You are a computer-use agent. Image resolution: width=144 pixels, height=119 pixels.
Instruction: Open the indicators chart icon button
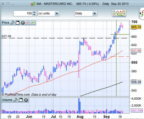point(119,13)
